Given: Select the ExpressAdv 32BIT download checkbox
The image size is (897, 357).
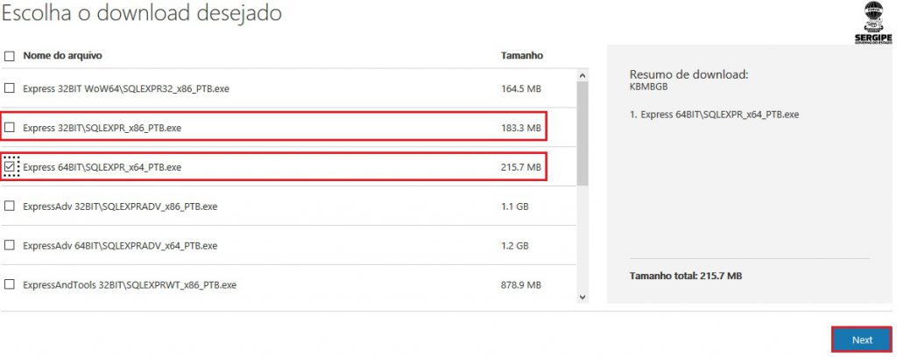Looking at the screenshot, I should pyautogui.click(x=10, y=206).
